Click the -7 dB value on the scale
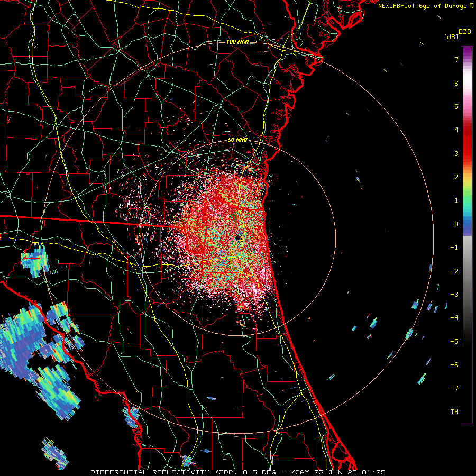The width and height of the screenshot is (476, 476). (454, 388)
